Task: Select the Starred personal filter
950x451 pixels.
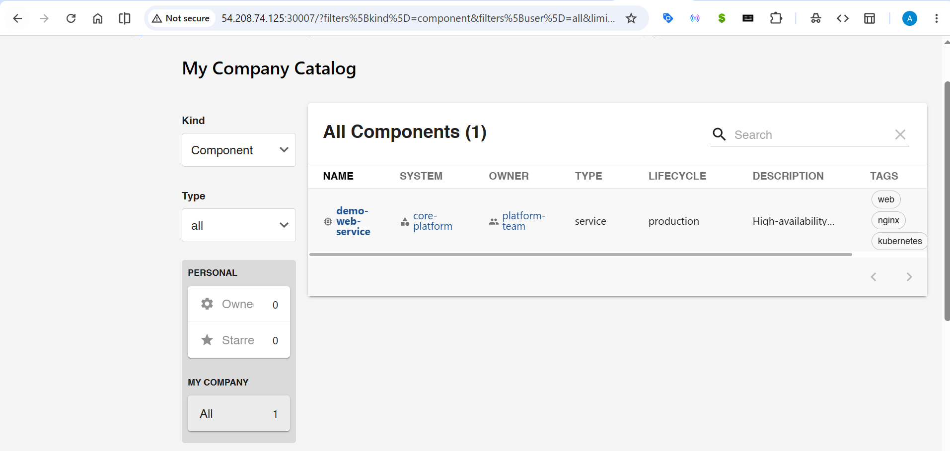Action: point(239,340)
